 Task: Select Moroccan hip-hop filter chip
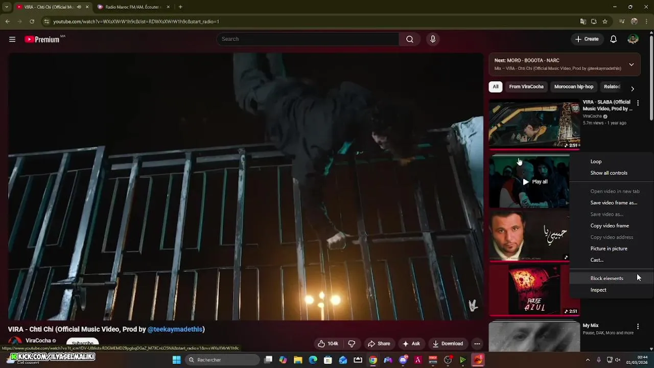574,87
